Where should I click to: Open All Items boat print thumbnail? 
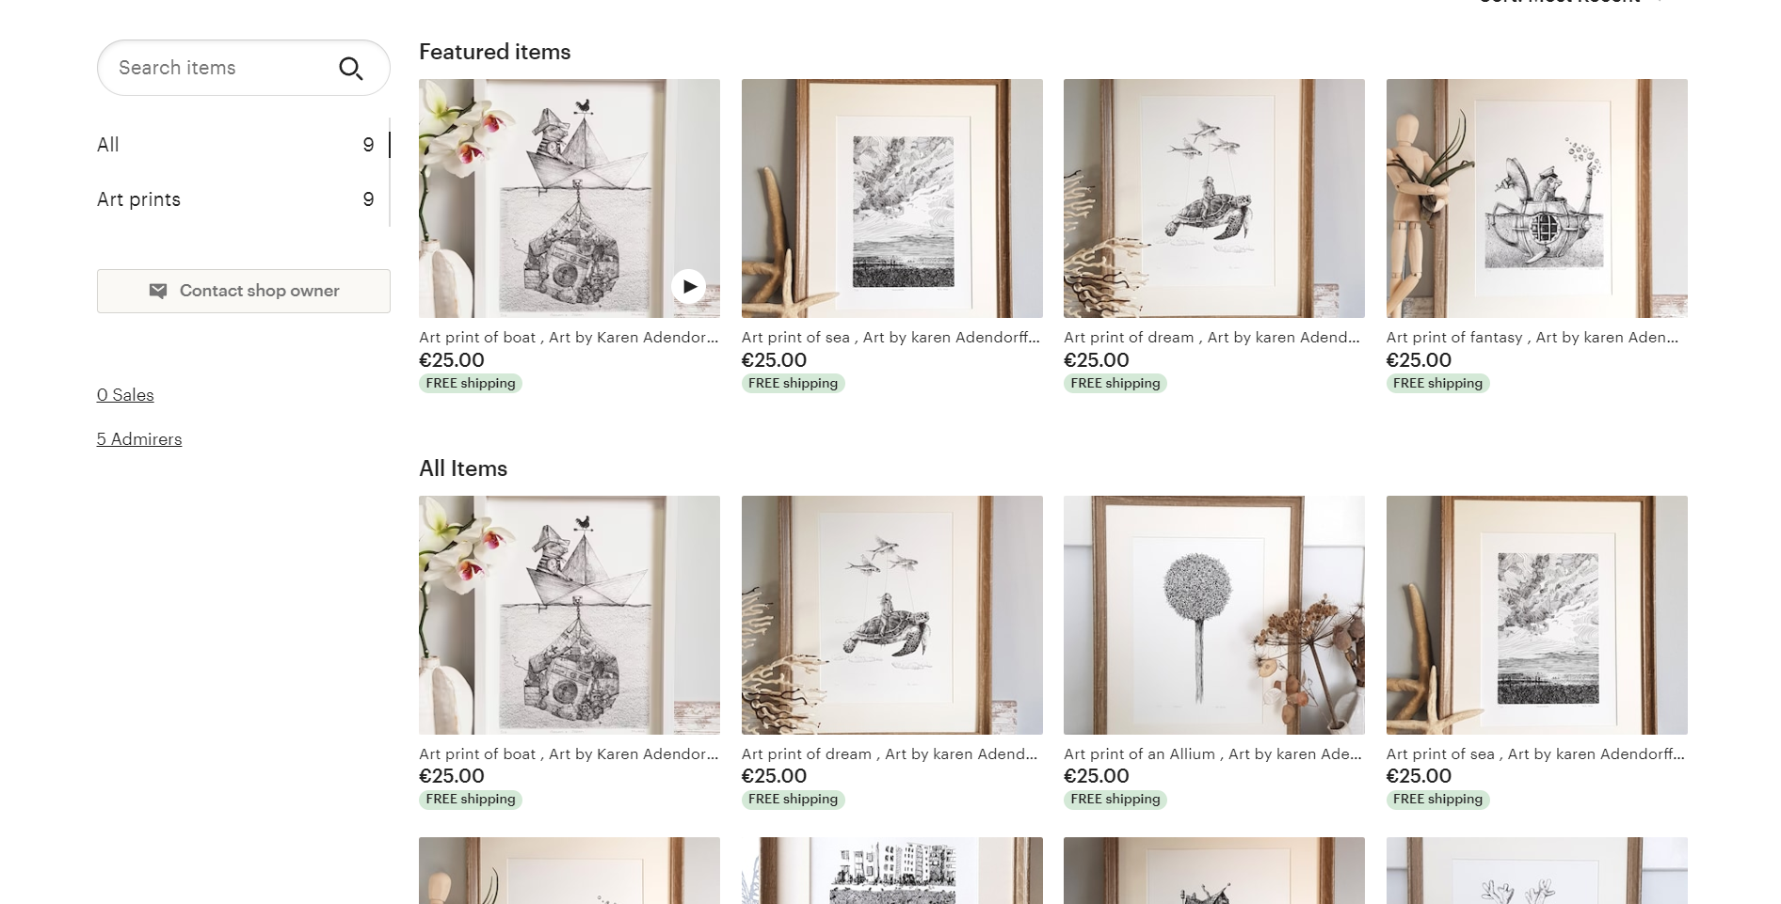coord(570,615)
